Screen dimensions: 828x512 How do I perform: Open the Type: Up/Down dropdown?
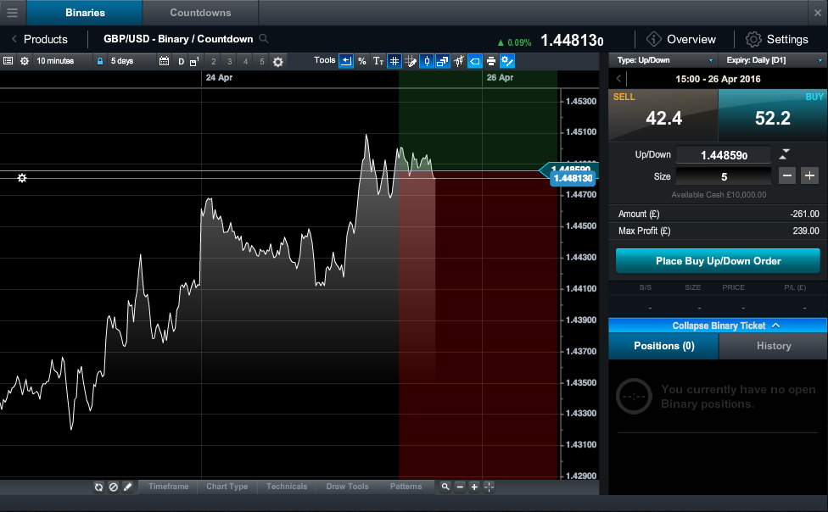pyautogui.click(x=664, y=60)
